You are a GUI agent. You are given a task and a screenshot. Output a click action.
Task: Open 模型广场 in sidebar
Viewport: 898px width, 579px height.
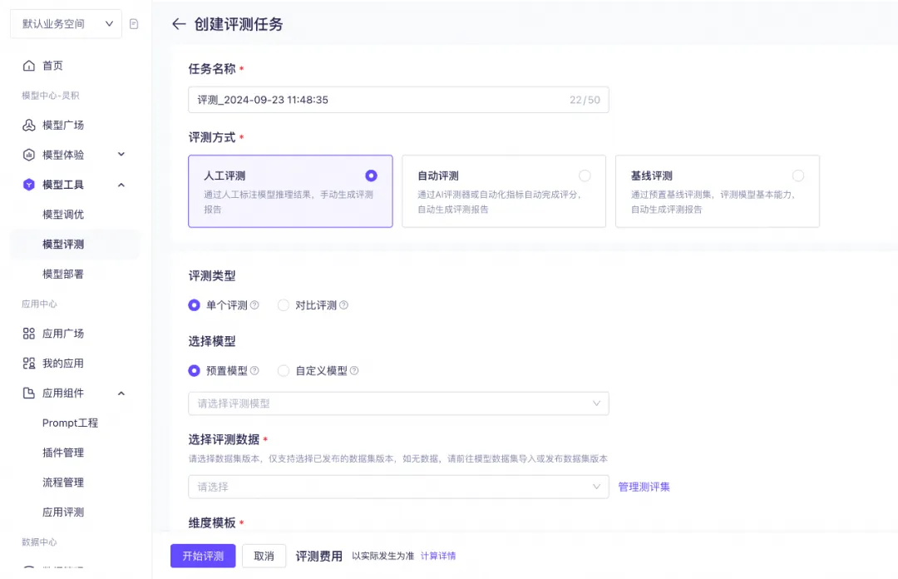[x=63, y=125]
